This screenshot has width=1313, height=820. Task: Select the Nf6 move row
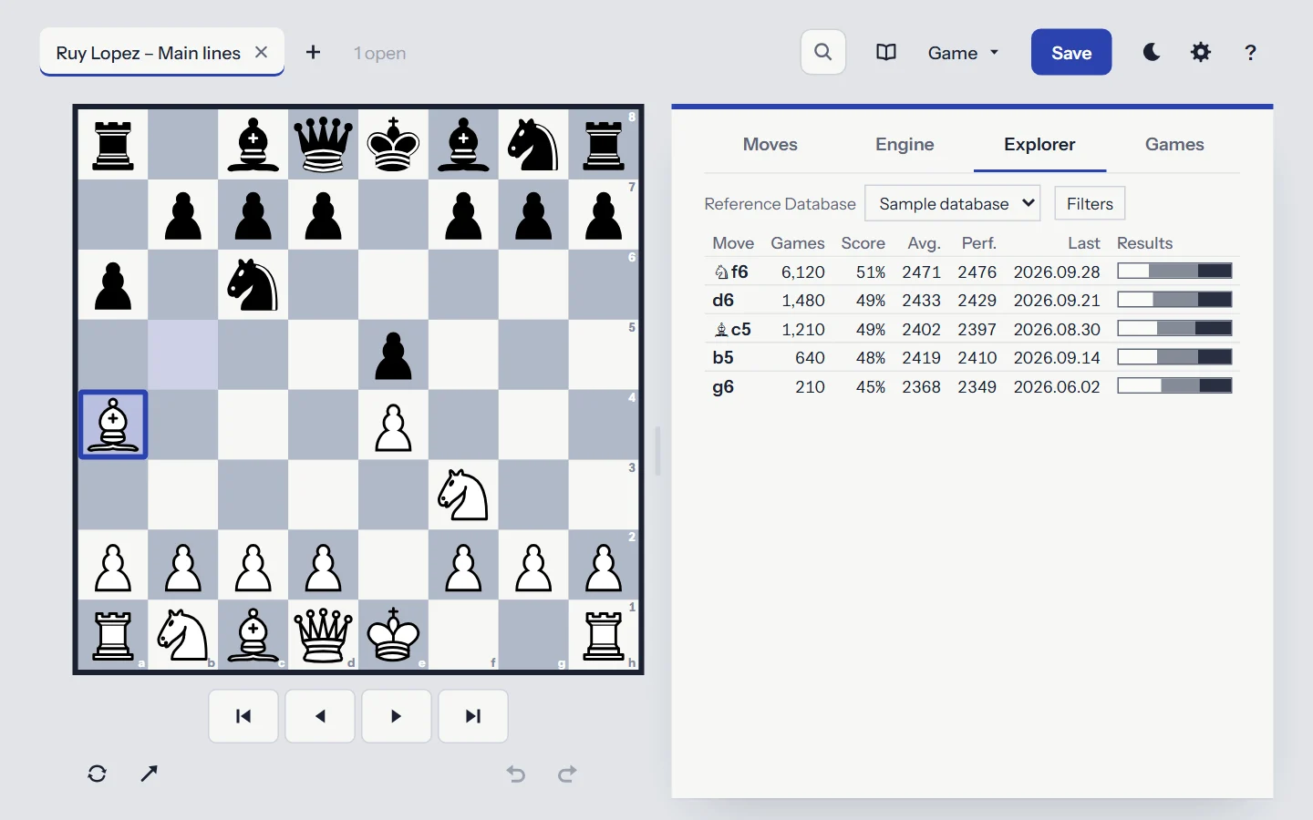click(972, 272)
